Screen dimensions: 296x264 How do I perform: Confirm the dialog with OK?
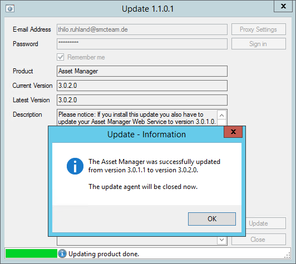[x=212, y=219]
